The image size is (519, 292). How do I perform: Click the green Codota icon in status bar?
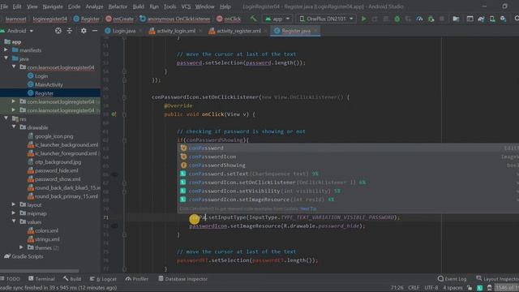pos(479,288)
